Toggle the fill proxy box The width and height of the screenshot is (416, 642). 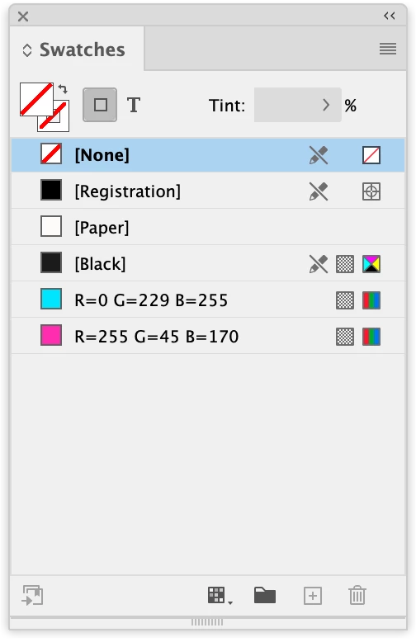(36, 100)
